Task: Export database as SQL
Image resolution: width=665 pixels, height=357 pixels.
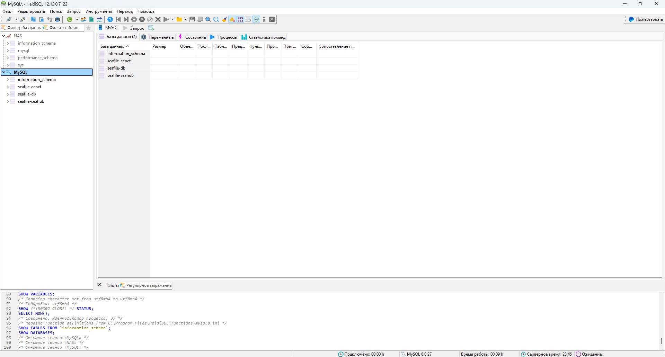Action: (x=99, y=19)
